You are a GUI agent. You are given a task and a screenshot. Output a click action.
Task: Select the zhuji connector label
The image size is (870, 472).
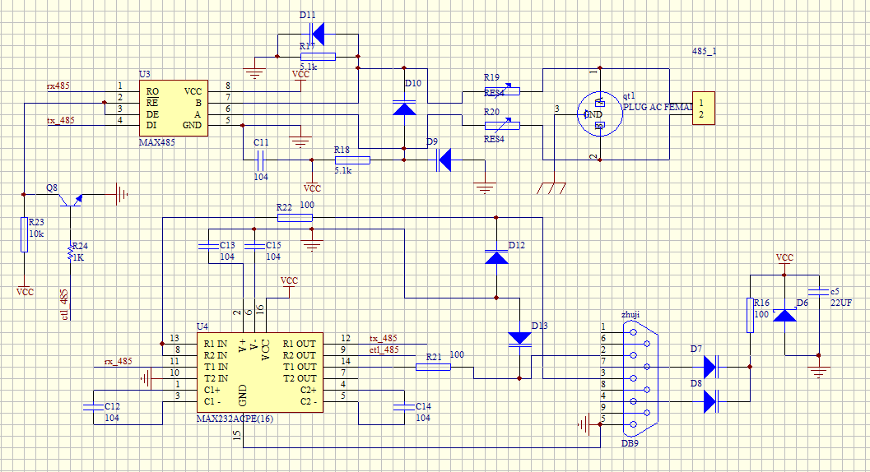point(630,314)
